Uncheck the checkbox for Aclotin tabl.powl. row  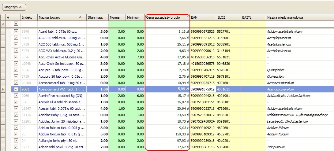pyautogui.click(x=16, y=147)
